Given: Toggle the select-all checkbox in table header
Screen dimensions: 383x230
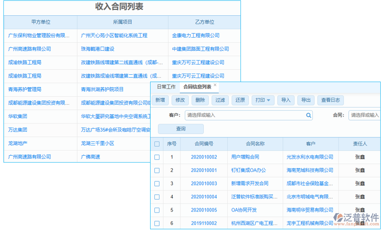Looking at the screenshot, I should click(157, 144).
